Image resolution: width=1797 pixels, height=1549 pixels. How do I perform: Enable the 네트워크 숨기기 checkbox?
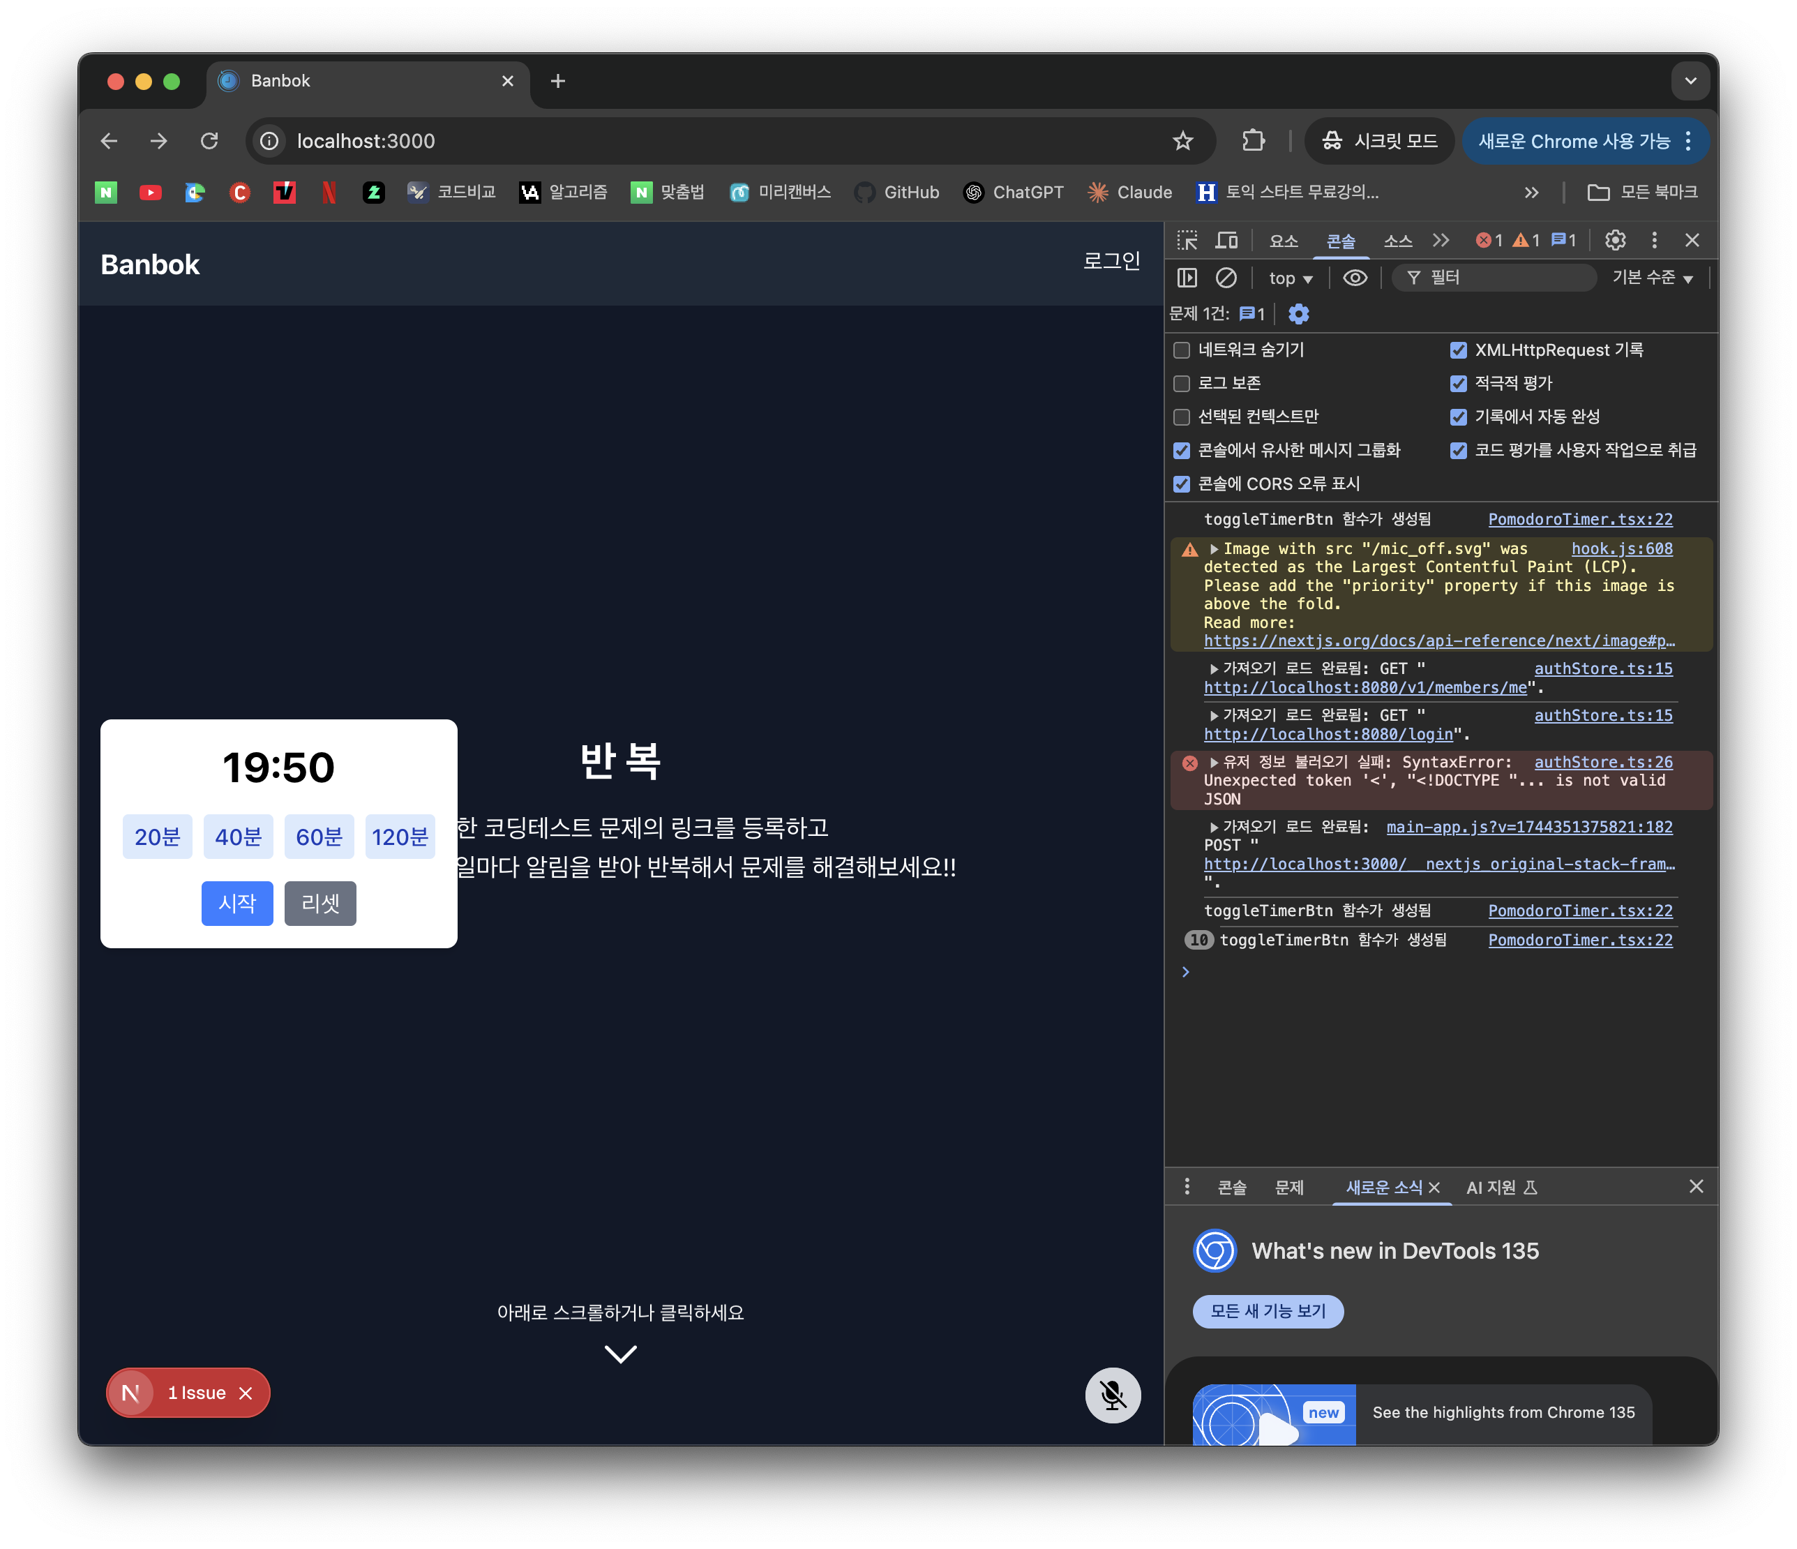tap(1181, 350)
